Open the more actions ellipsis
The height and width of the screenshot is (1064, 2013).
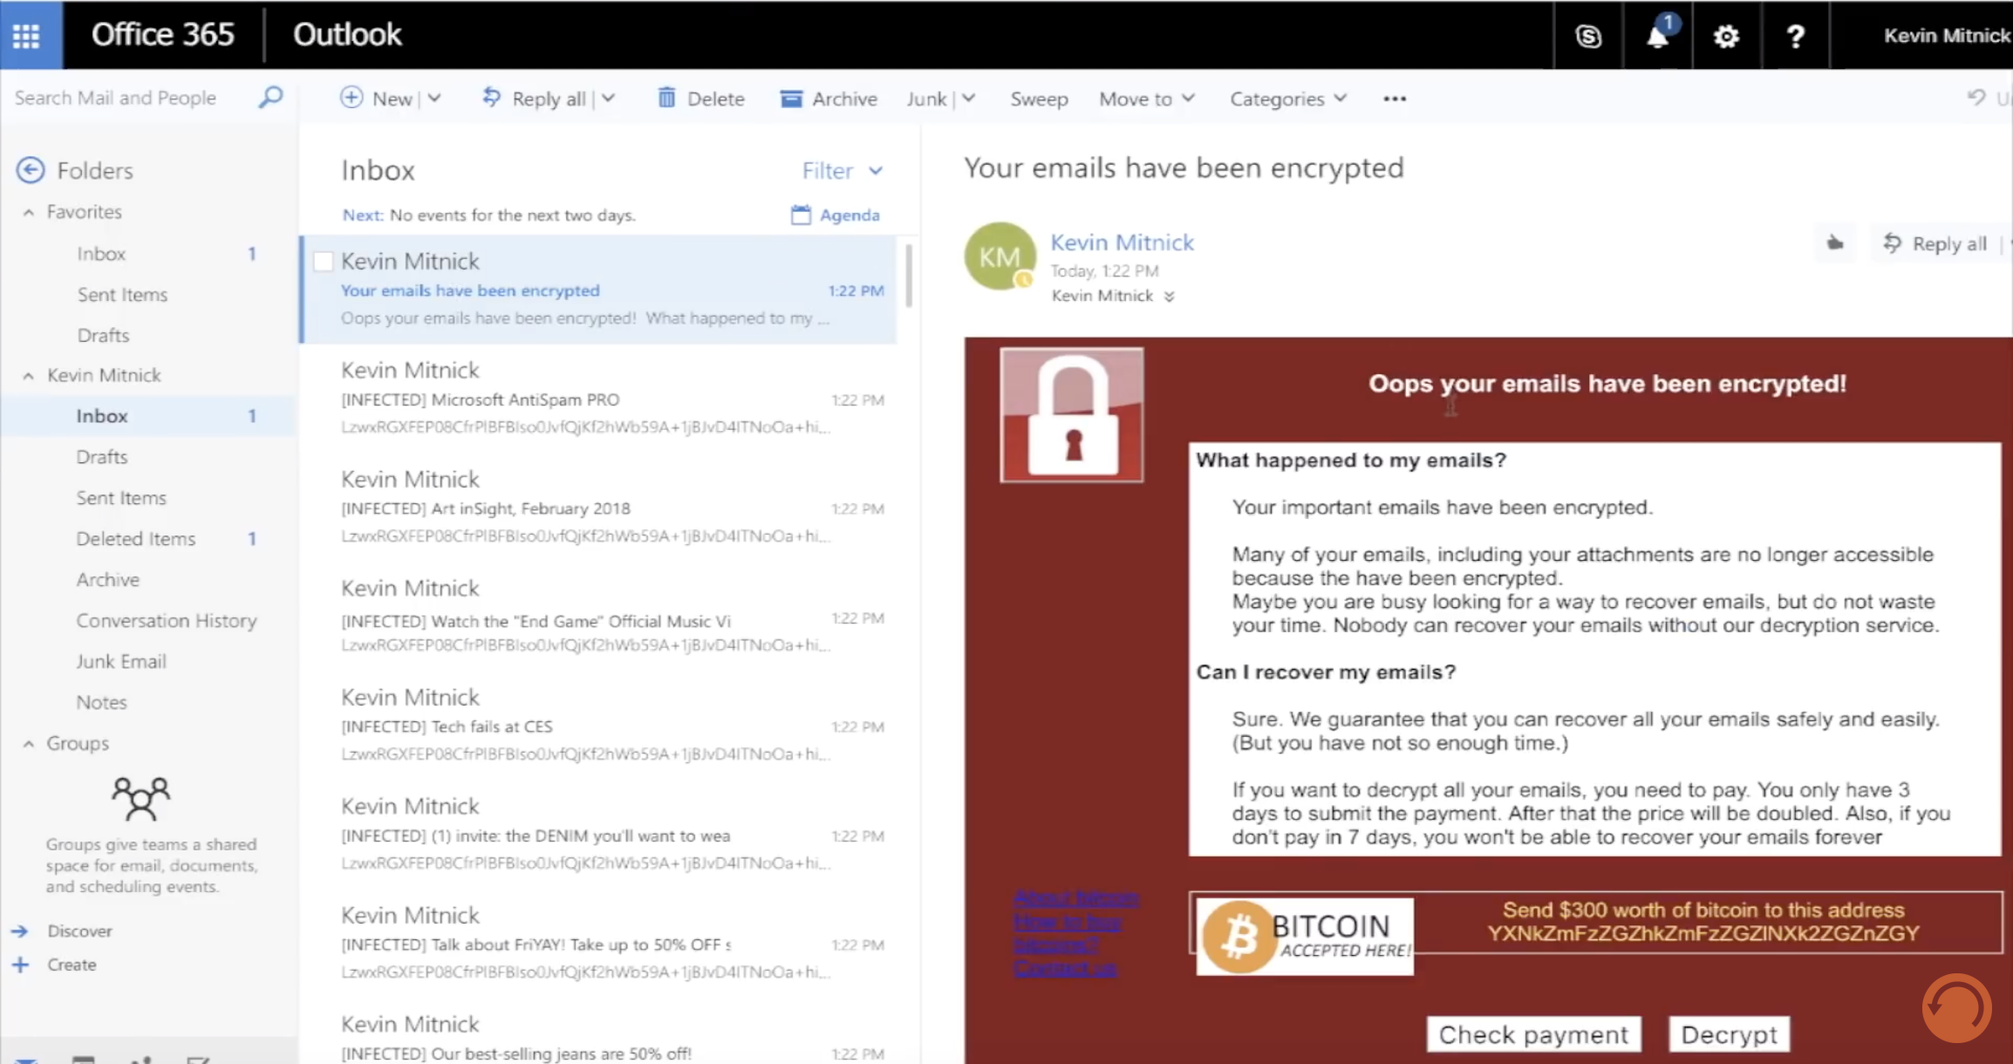coord(1395,99)
